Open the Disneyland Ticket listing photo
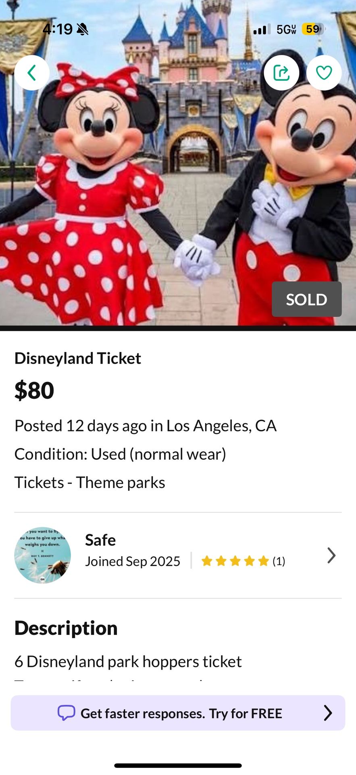356x775 pixels. (x=177, y=182)
